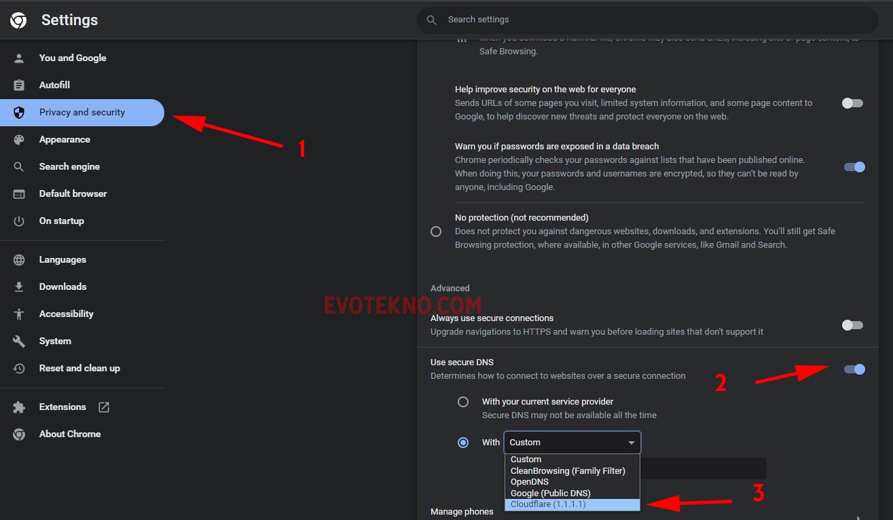The image size is (893, 520).
Task: Open the Manage phones row
Action: point(648,512)
